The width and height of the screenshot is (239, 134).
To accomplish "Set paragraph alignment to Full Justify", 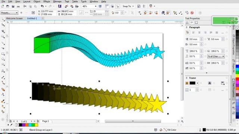I will (x=211, y=32).
